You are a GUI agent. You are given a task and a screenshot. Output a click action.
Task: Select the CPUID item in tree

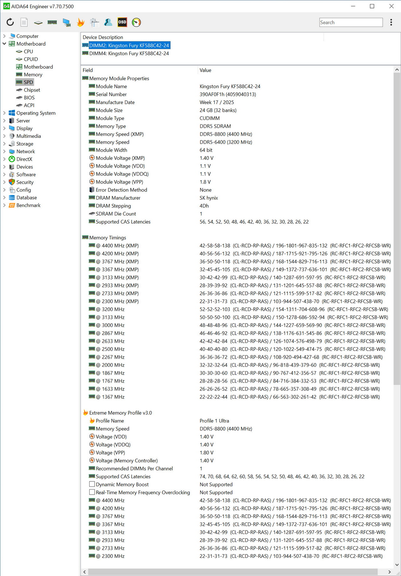(x=31, y=59)
